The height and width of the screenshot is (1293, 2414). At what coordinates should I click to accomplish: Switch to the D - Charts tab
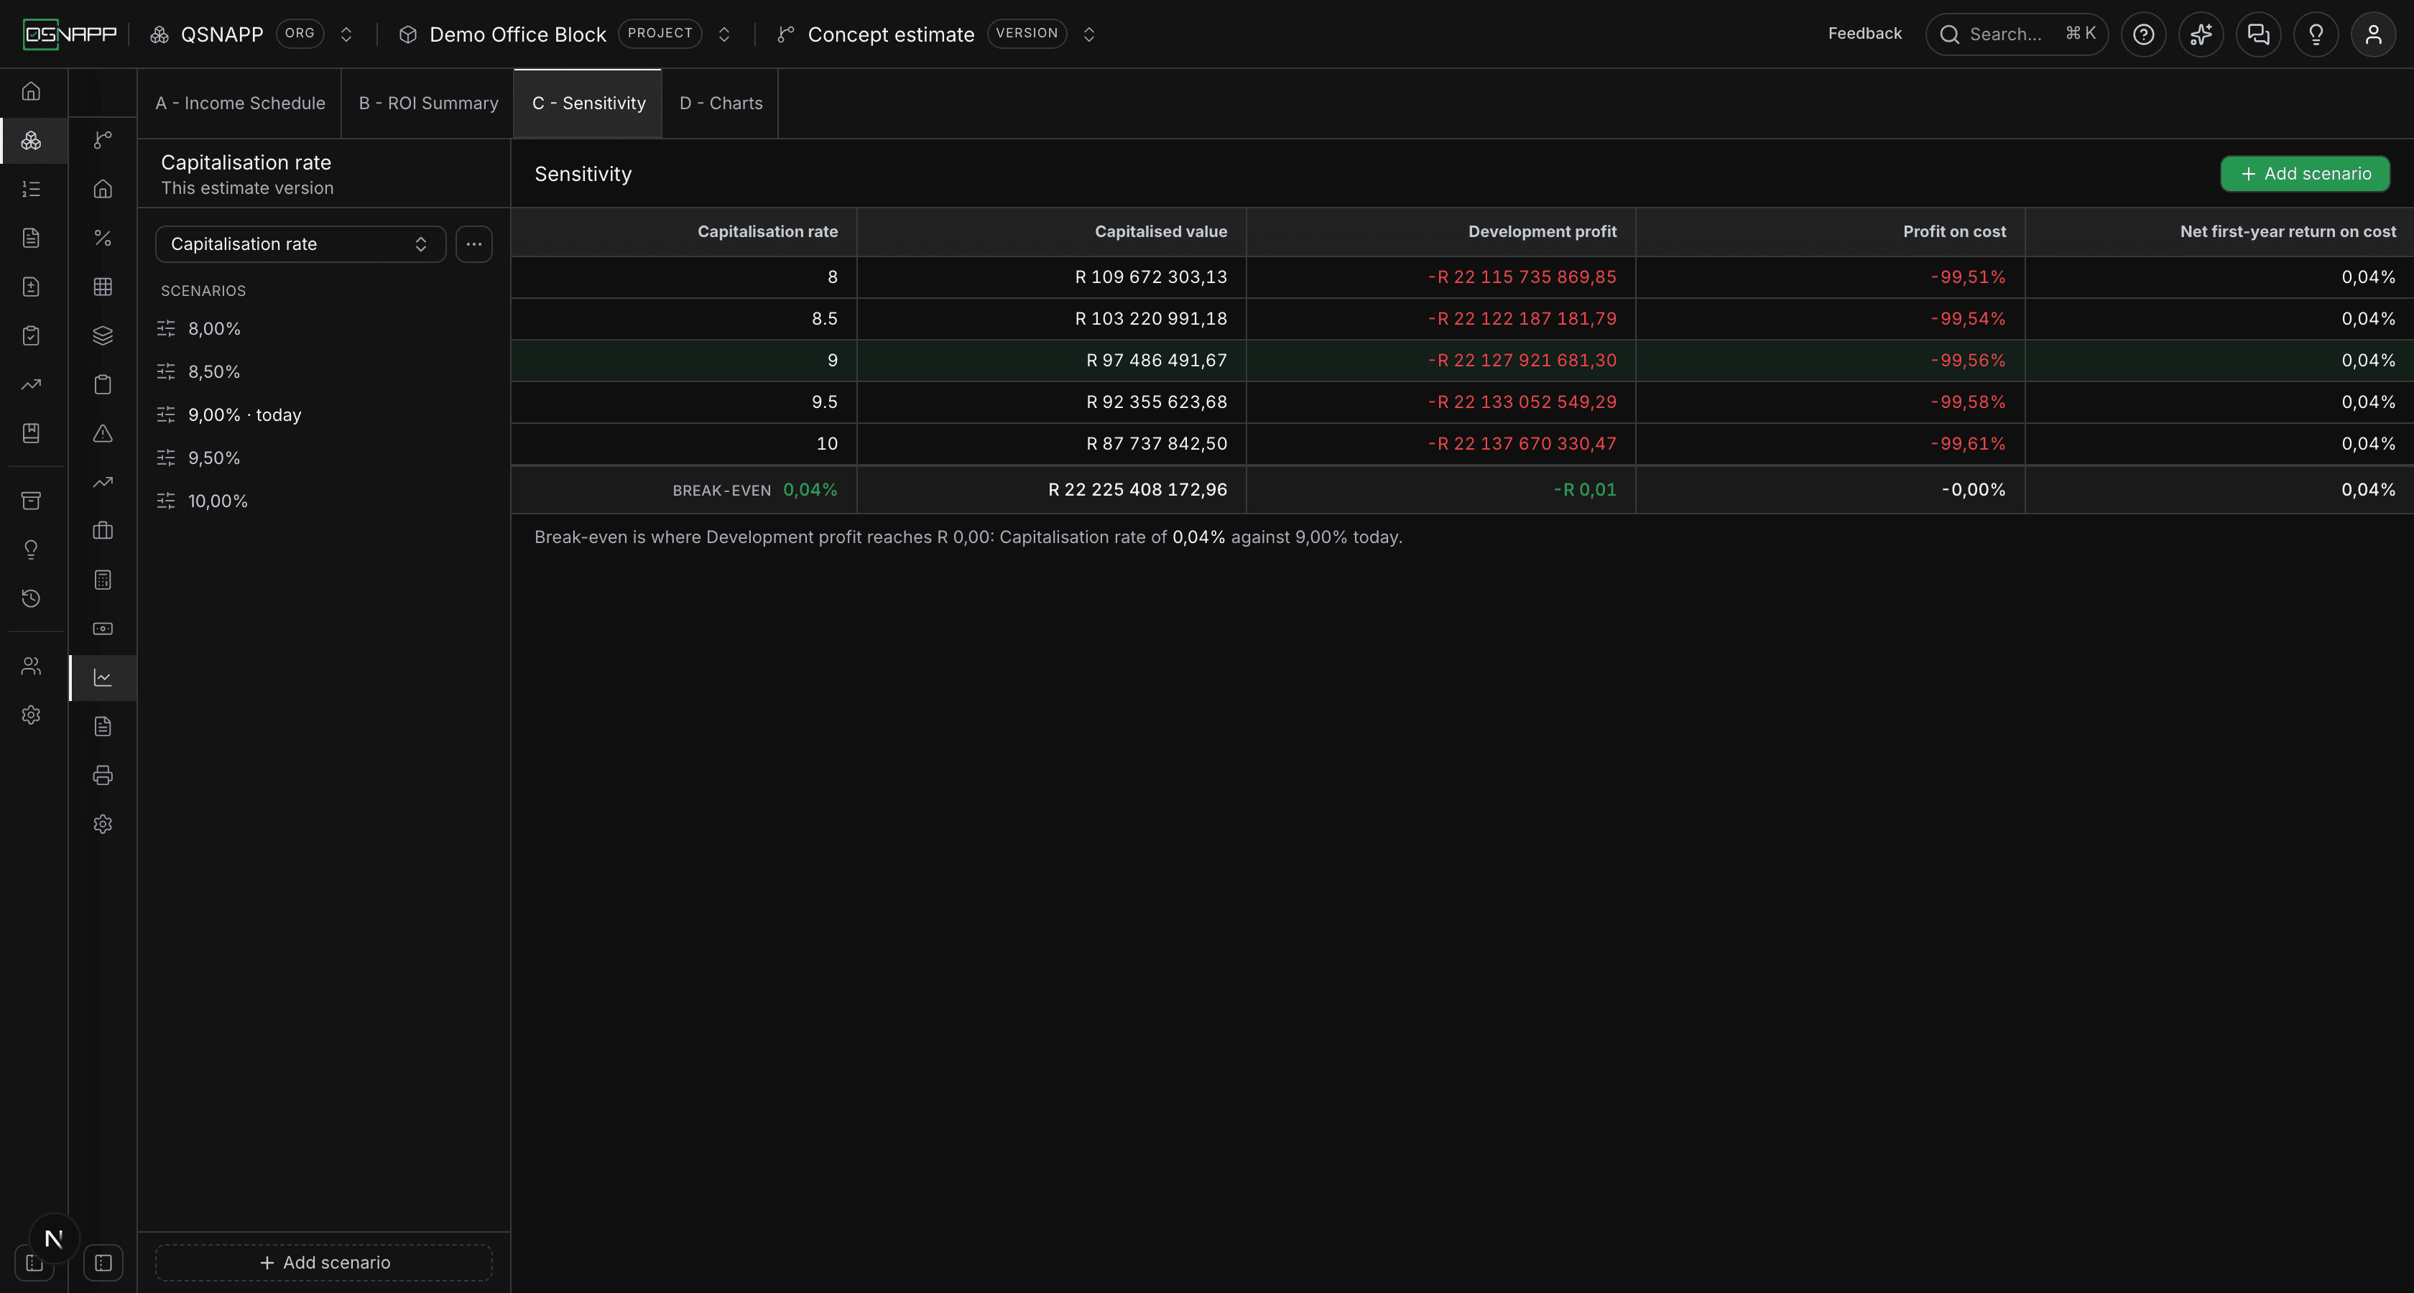(x=721, y=103)
